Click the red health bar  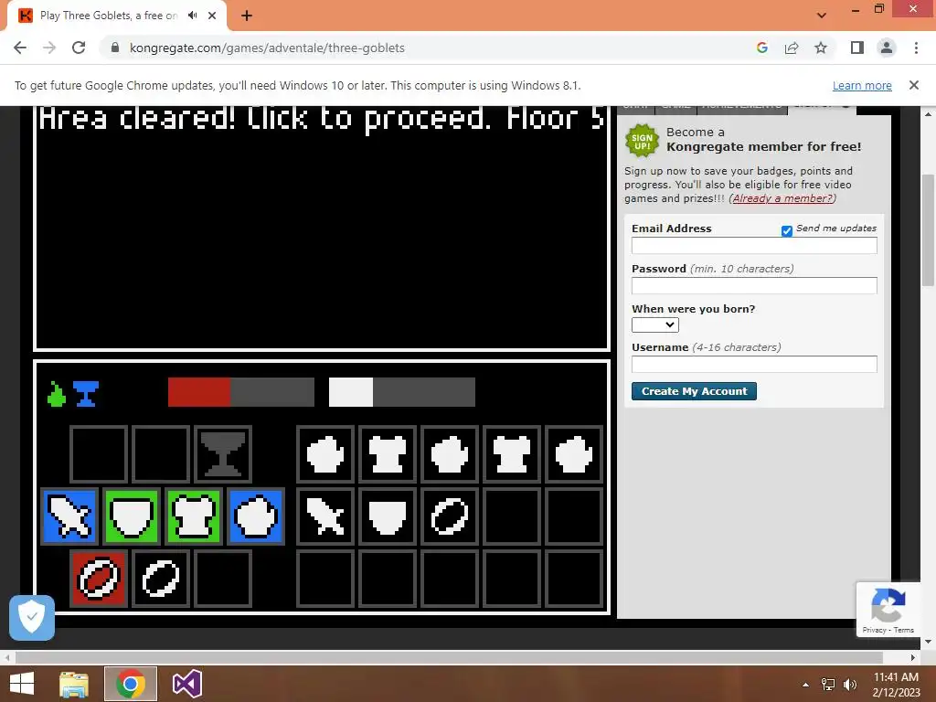(x=241, y=392)
